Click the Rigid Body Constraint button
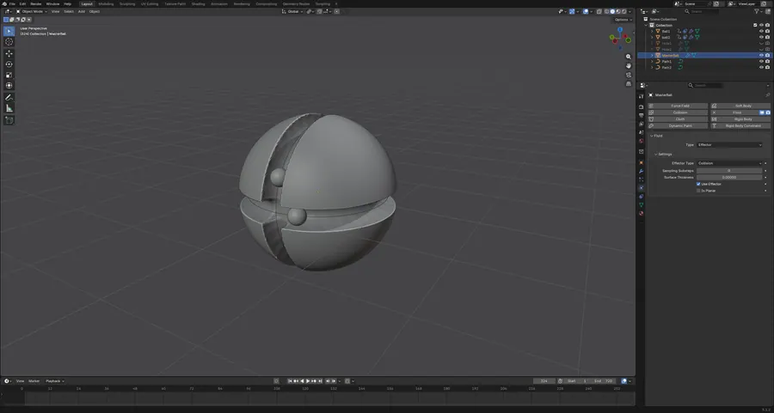Screen dimensions: 774x413 click(x=740, y=125)
